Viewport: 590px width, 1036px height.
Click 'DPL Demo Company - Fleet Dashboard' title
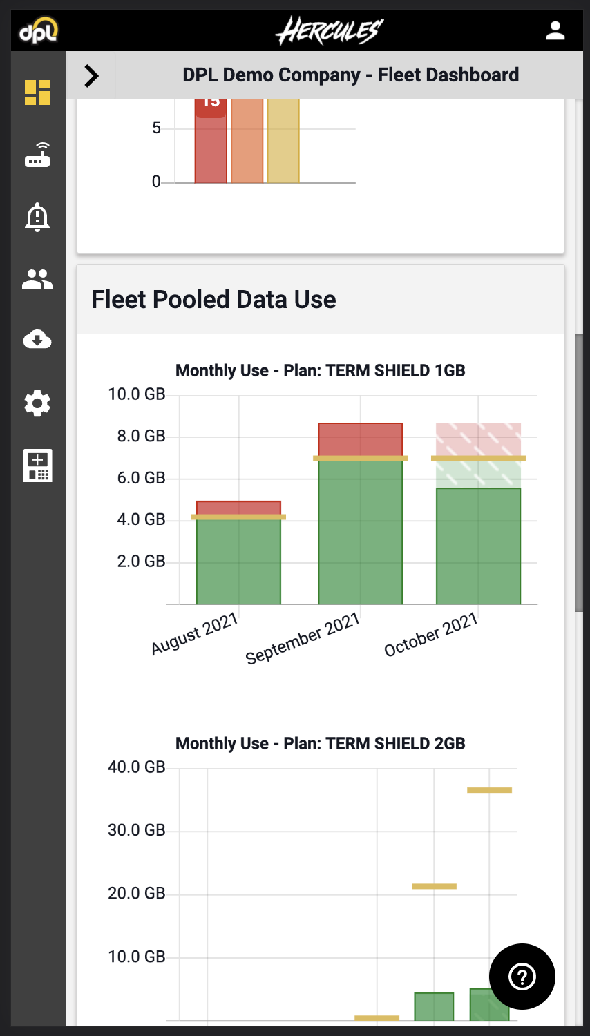[350, 75]
